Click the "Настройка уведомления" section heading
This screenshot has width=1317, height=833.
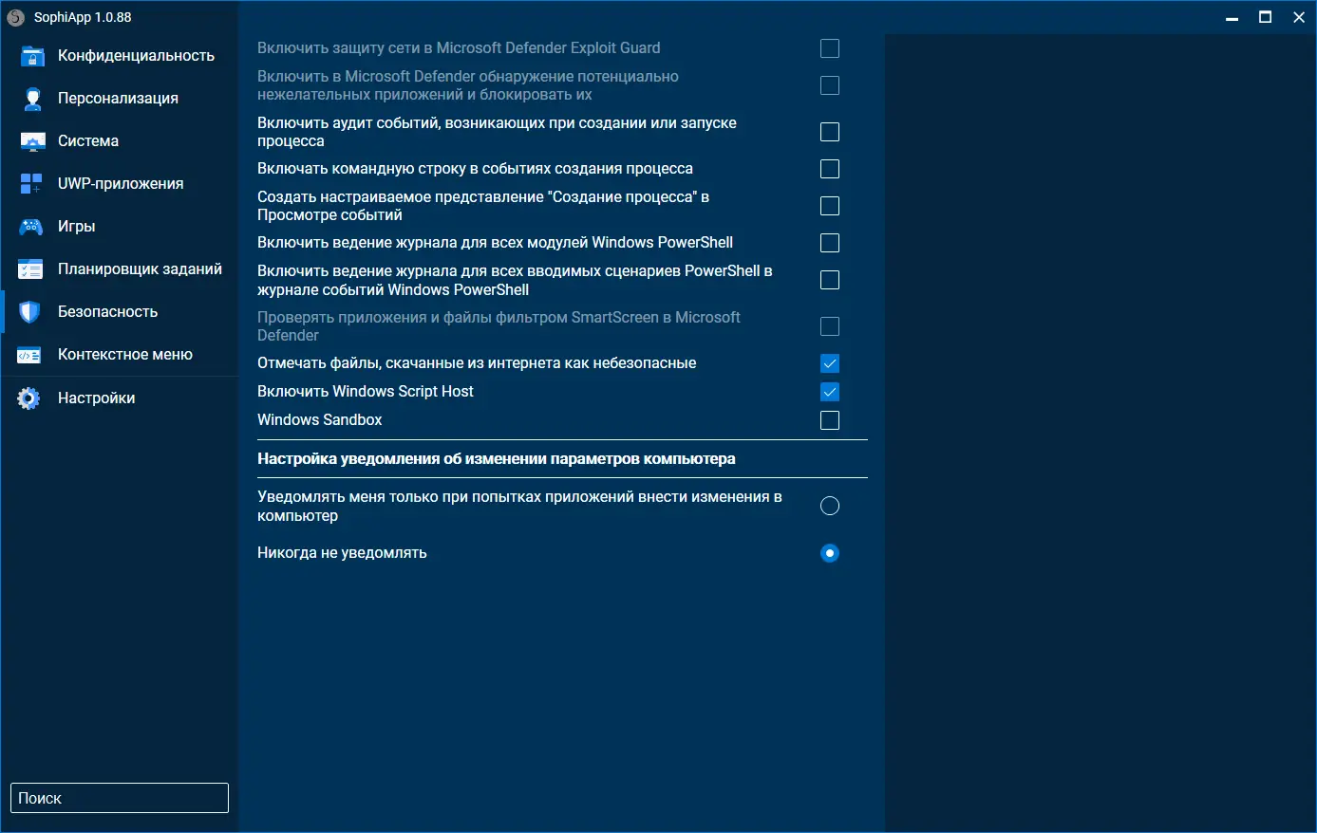click(x=497, y=459)
